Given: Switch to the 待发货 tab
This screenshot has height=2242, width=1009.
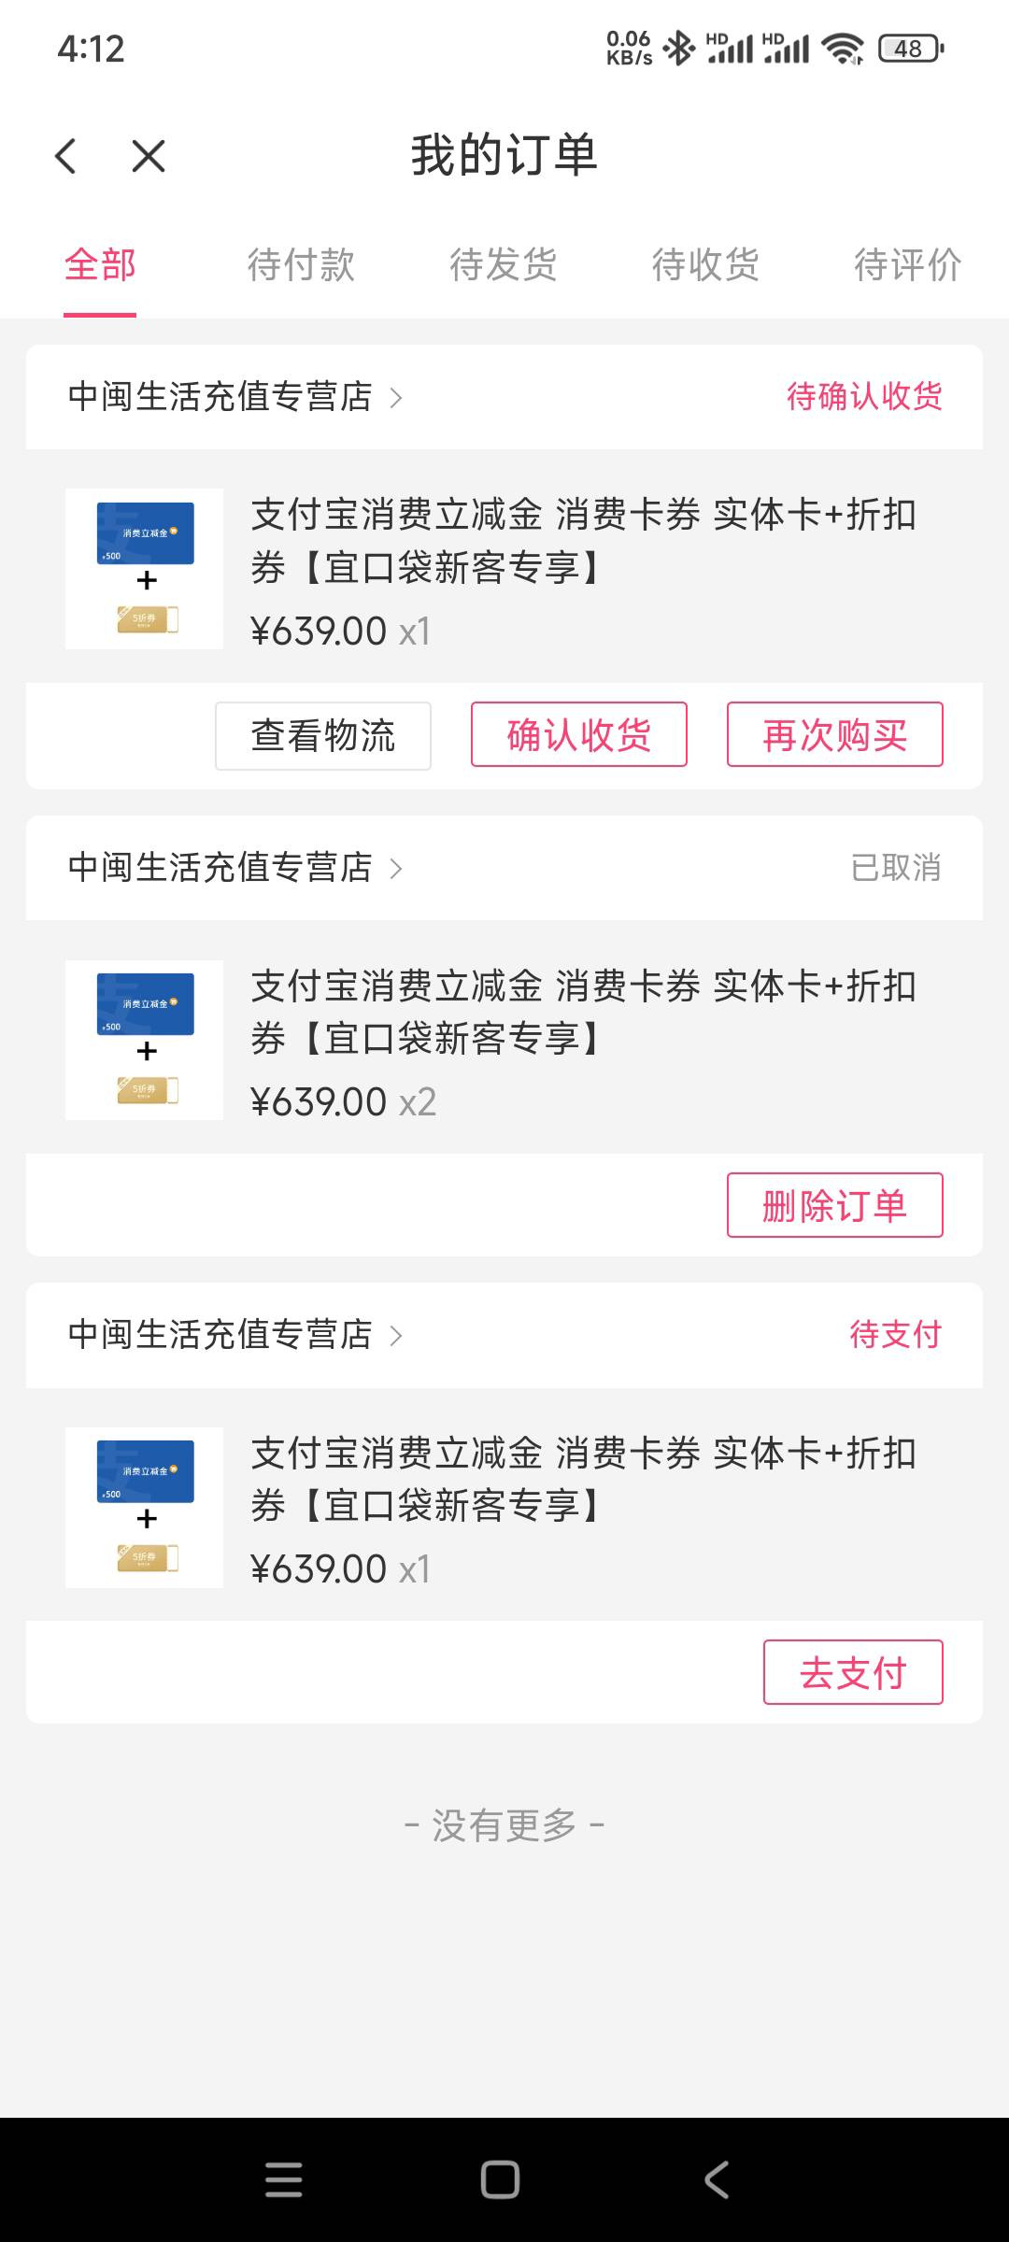Looking at the screenshot, I should pyautogui.click(x=503, y=264).
